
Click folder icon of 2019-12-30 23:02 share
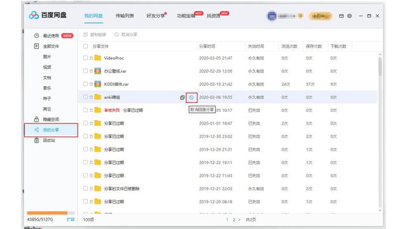tap(97, 135)
